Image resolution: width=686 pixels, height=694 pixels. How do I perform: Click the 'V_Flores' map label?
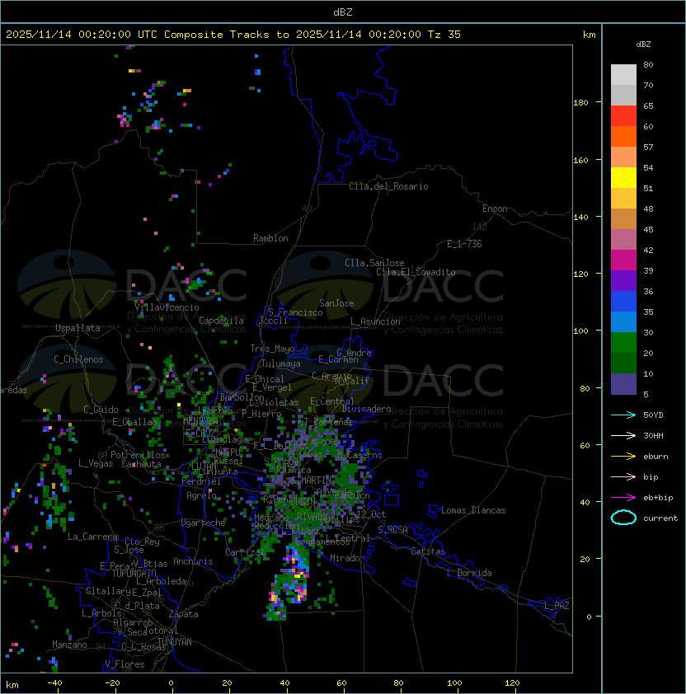[125, 664]
